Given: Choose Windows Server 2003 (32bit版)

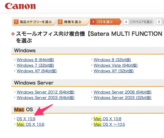Looking at the screenshot, I should [x=123, y=98].
